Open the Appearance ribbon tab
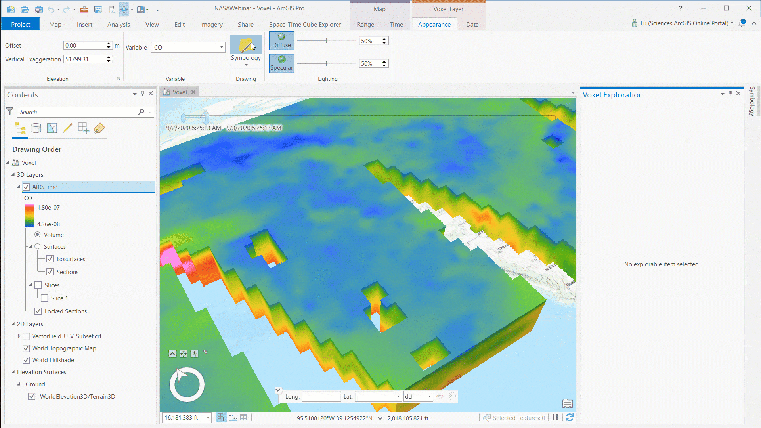 pos(434,24)
